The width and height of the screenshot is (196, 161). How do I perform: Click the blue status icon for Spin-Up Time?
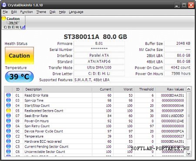point(9,100)
